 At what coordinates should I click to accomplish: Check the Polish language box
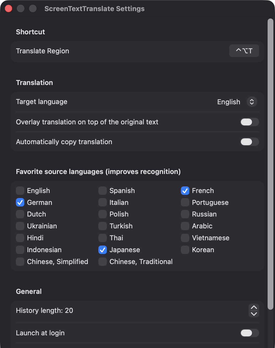pyautogui.click(x=103, y=214)
